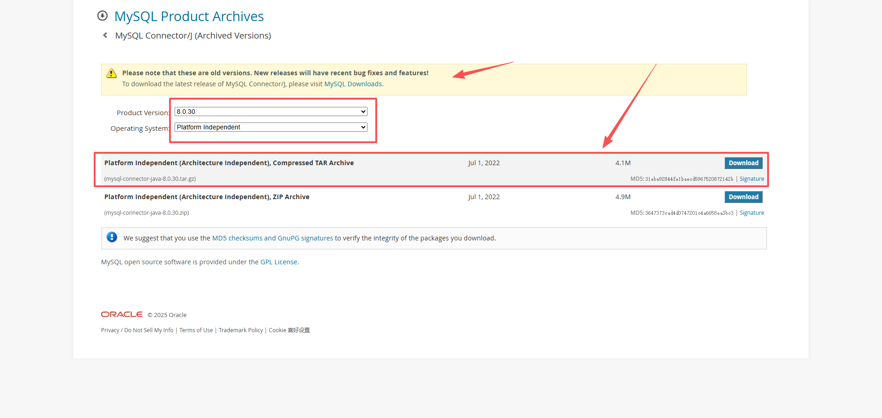Click the 4.9M file size
882x418 pixels.
pos(623,197)
